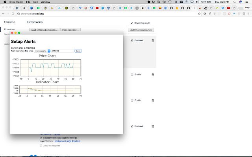252x157 pixels.
Task: Click the Chrome profile name button
Action: [248, 7]
